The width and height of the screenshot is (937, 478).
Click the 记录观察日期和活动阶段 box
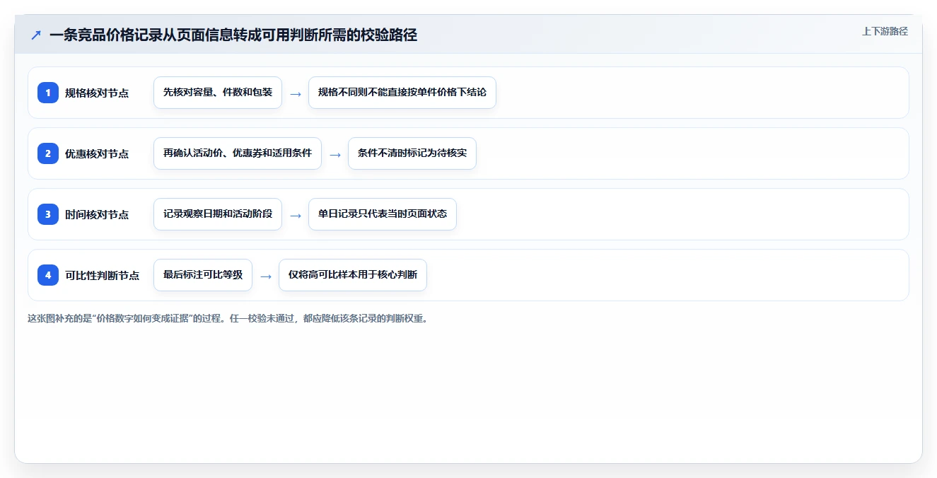[218, 214]
